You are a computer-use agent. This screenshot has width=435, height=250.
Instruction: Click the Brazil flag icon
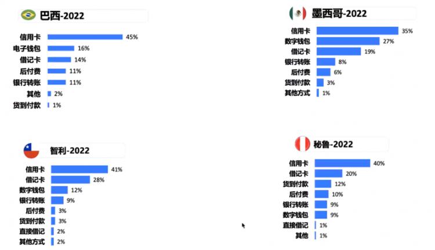coord(28,15)
